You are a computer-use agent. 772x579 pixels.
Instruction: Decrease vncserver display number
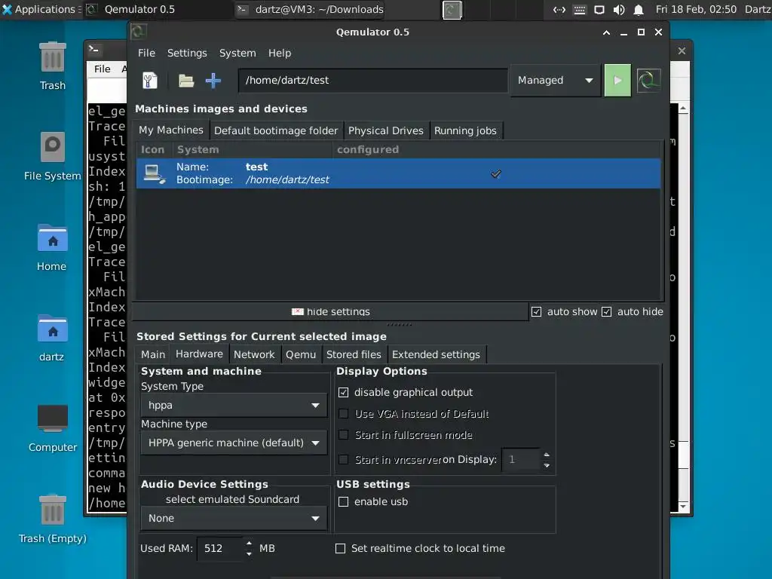pyautogui.click(x=547, y=465)
